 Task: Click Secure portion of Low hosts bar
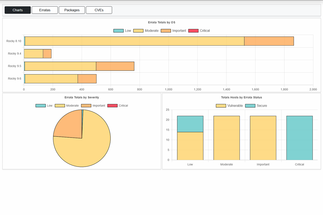(190, 124)
